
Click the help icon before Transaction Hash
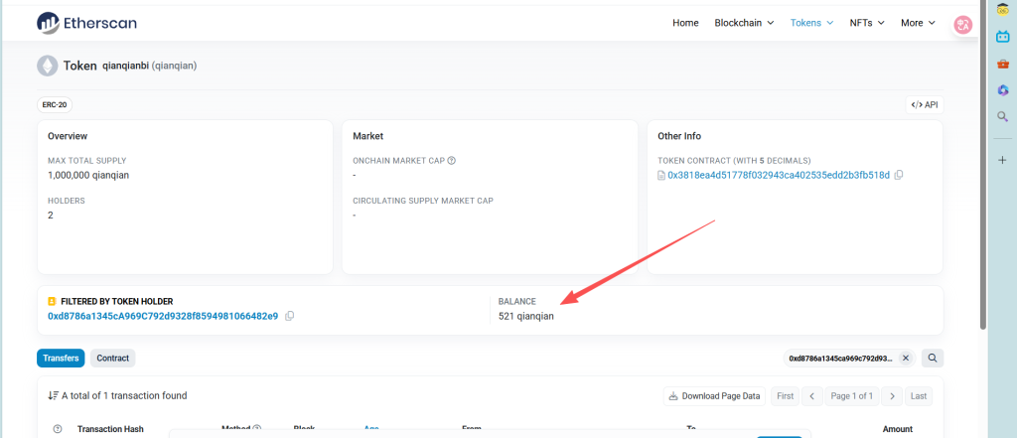click(57, 429)
